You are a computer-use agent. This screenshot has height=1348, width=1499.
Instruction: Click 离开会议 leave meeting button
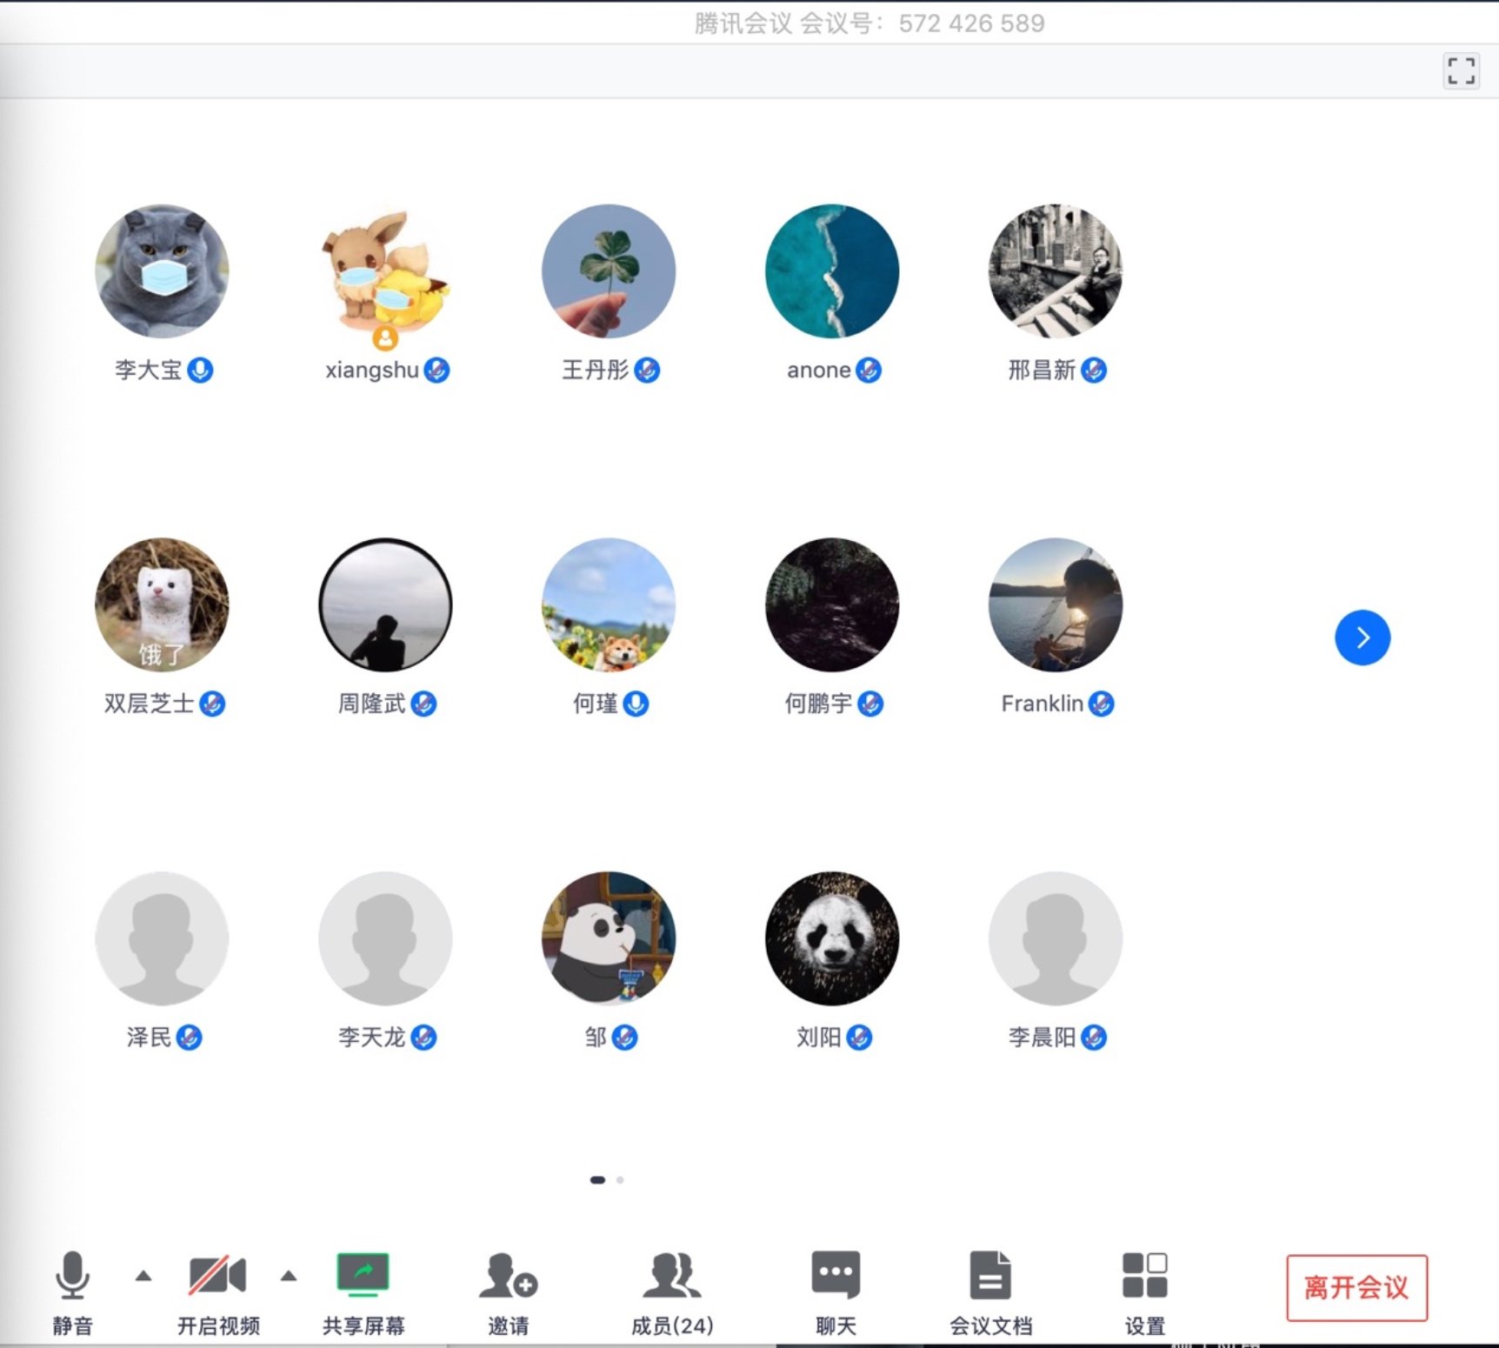[1356, 1287]
